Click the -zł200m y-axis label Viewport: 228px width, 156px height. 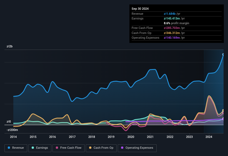click(x=12, y=130)
